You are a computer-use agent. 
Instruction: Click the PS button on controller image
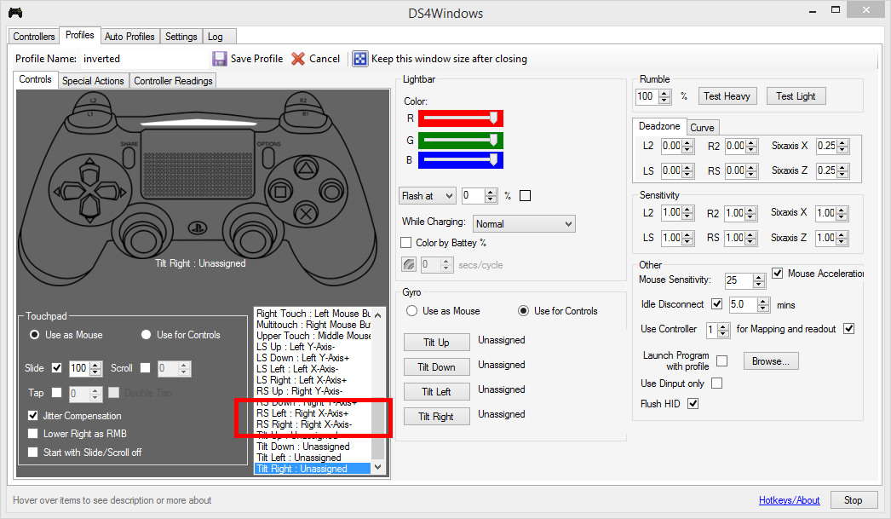(x=197, y=228)
